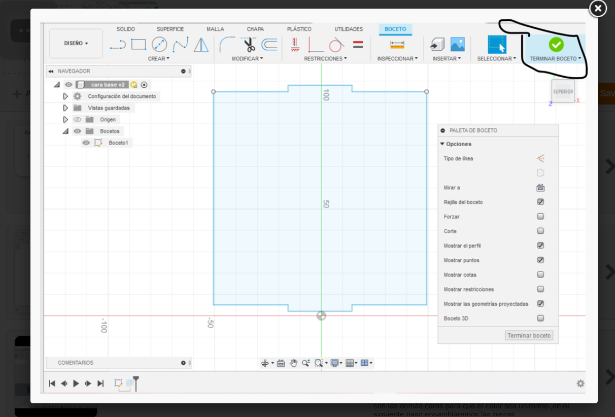
Task: Select the Zoom tool in navigation bar
Action: tap(305, 363)
